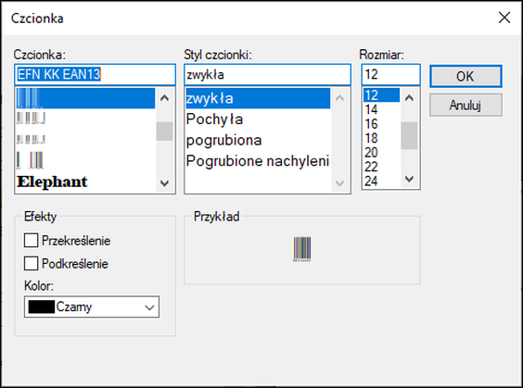Confirm with the OK button
The height and width of the screenshot is (388, 523).
point(466,76)
